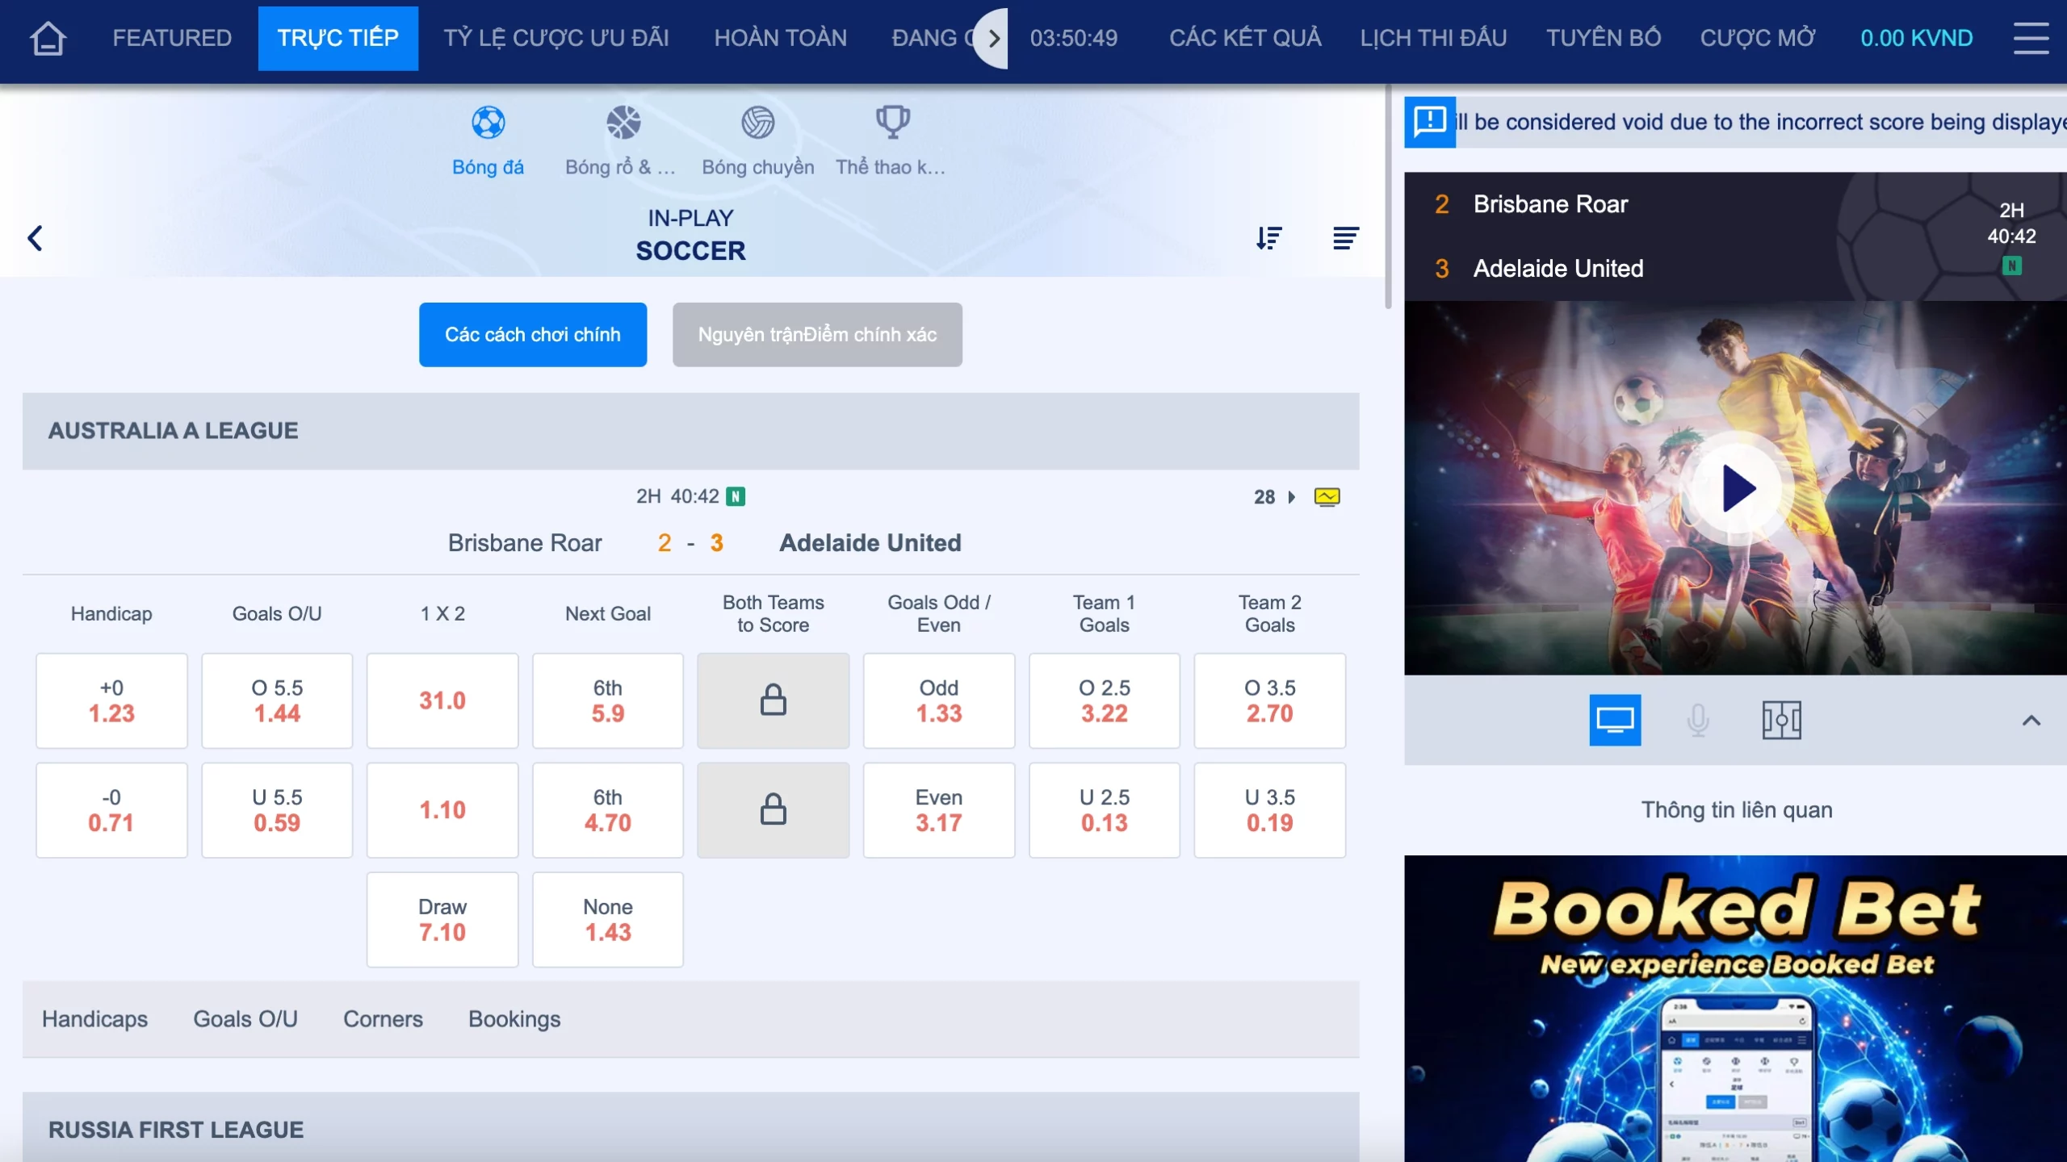This screenshot has width=2067, height=1162.
Task: Open TỶ LỆ CƯỢC ƯU ĐÃI tab
Action: [556, 38]
